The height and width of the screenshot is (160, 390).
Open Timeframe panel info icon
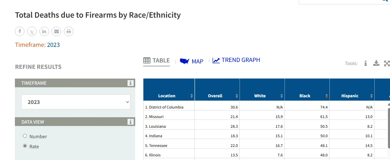131,83
